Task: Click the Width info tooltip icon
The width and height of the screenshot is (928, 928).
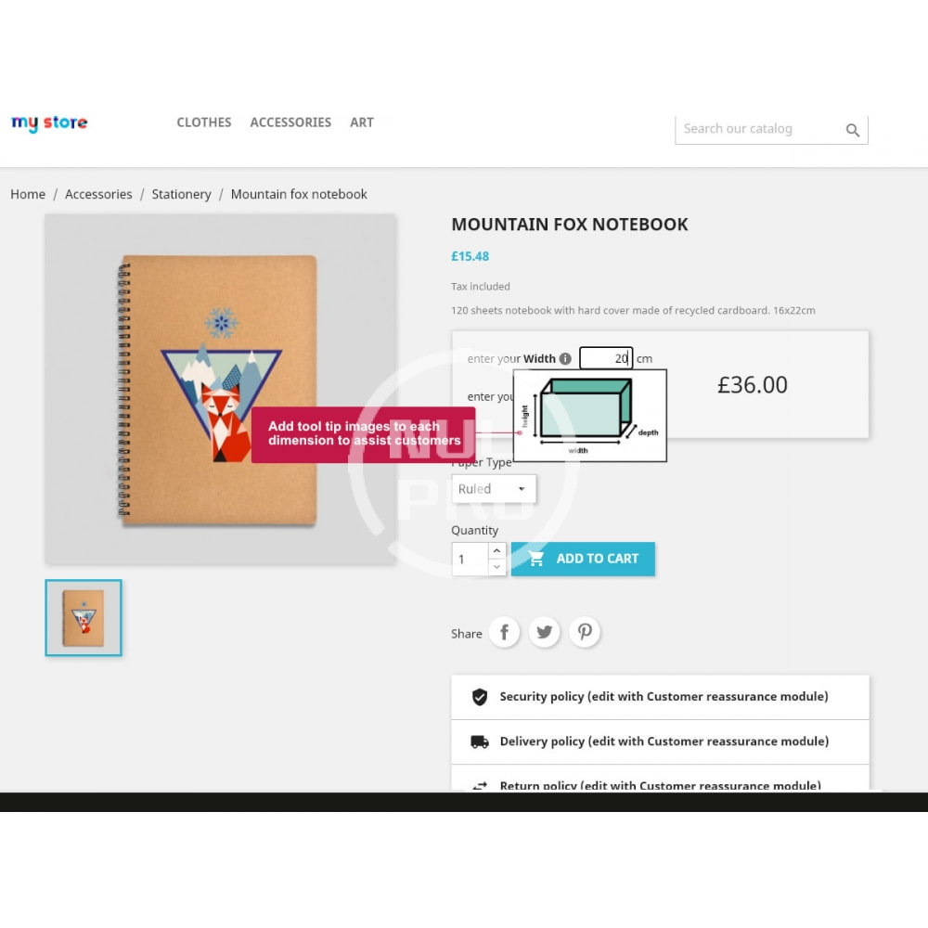Action: pyautogui.click(x=565, y=358)
